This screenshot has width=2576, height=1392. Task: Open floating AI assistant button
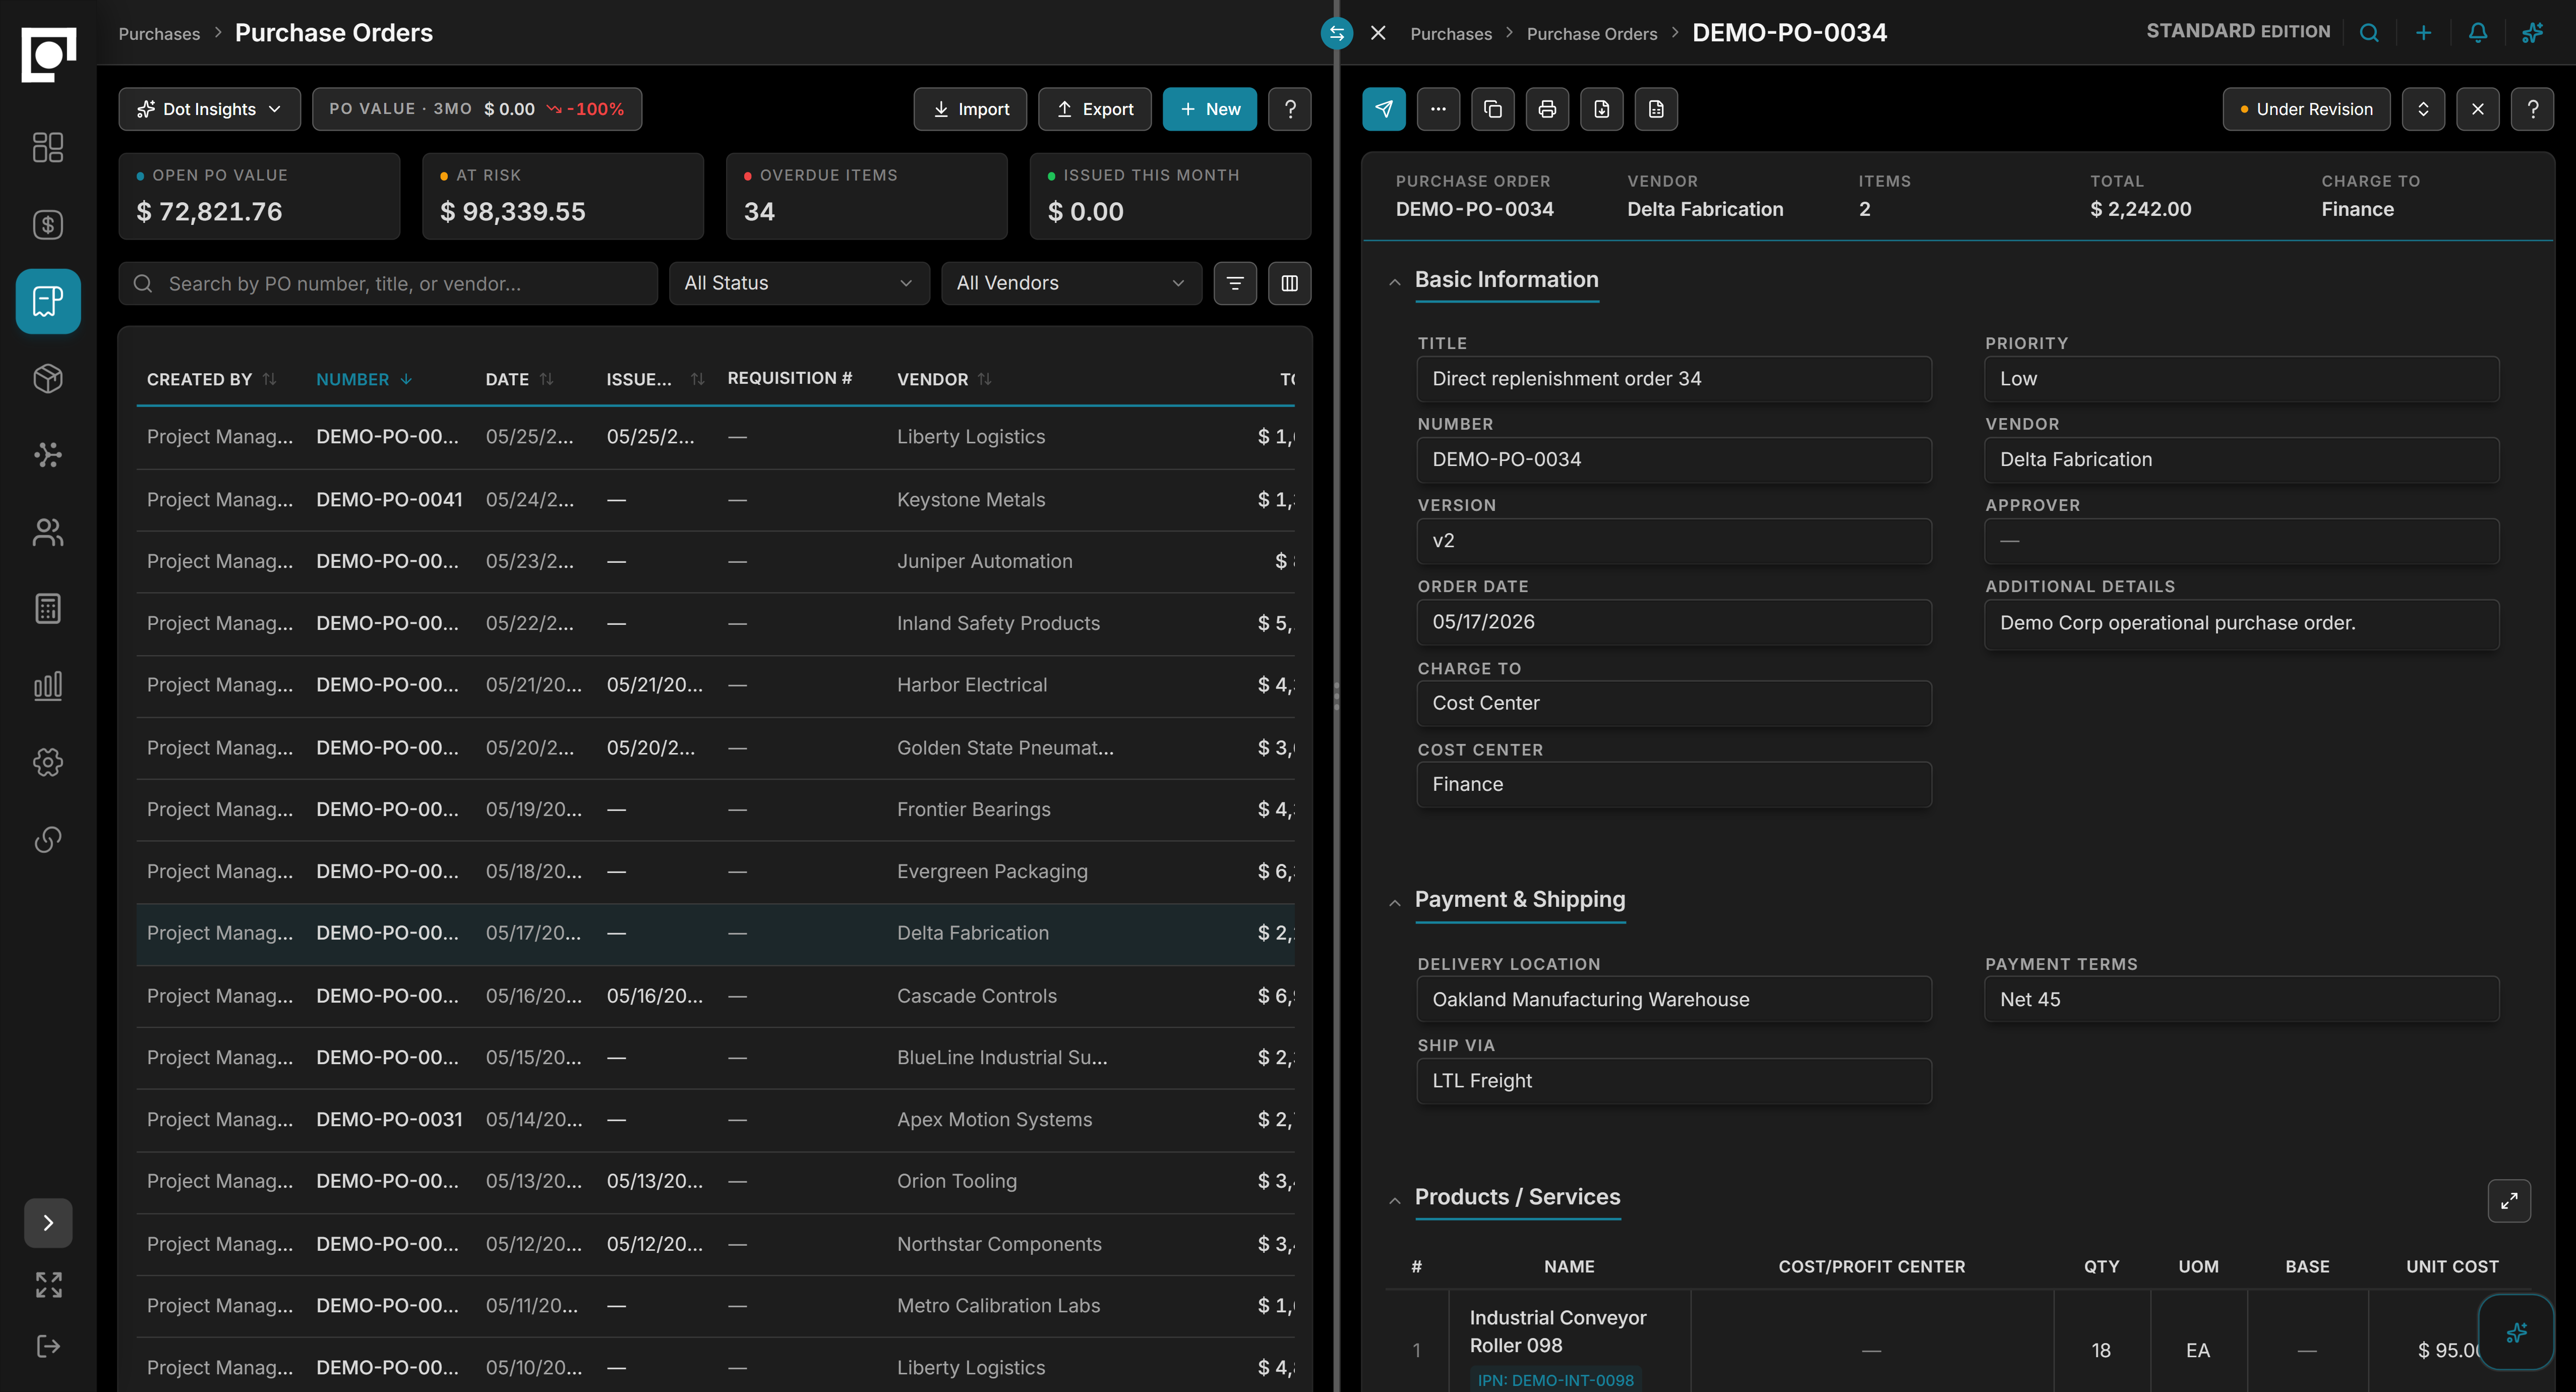pos(2516,1332)
